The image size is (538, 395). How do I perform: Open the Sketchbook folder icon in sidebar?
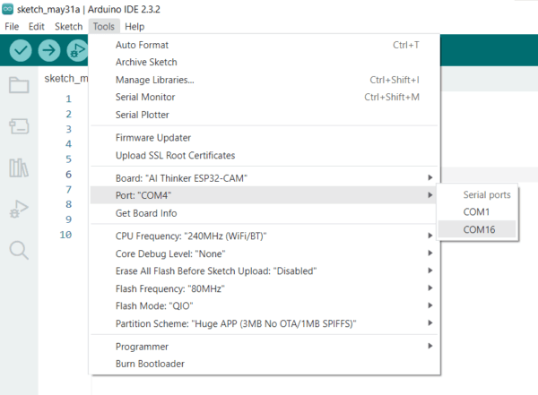(x=19, y=85)
